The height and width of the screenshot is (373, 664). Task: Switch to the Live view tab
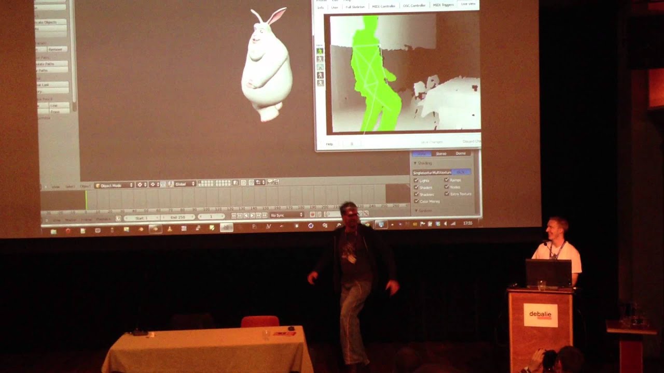pos(468,4)
